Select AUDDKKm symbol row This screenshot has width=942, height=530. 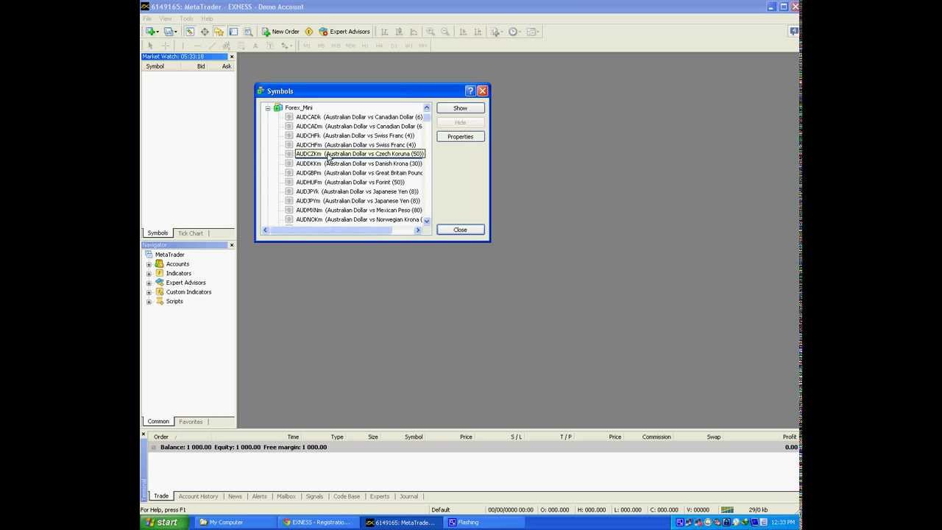coord(359,163)
